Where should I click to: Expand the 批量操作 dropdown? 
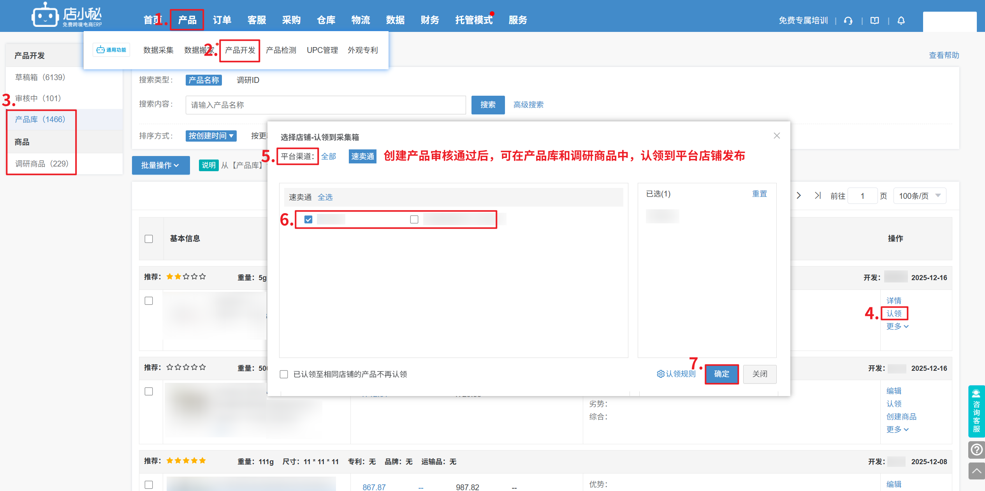tap(160, 165)
